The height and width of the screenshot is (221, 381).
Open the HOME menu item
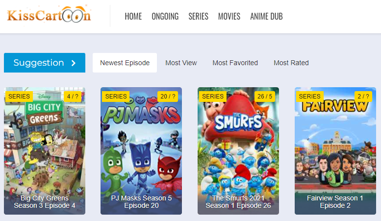click(x=133, y=17)
